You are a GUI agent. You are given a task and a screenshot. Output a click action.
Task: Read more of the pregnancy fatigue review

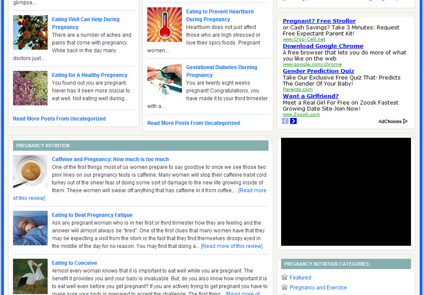click(232, 246)
